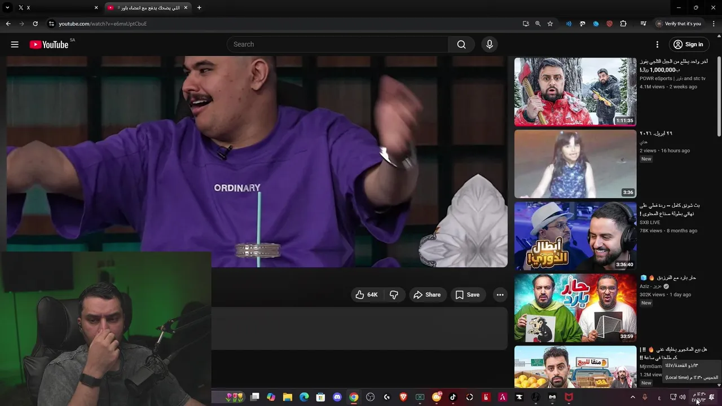The image size is (722, 406).
Task: Open the YouTube guide hamburger menu
Action: point(15,45)
